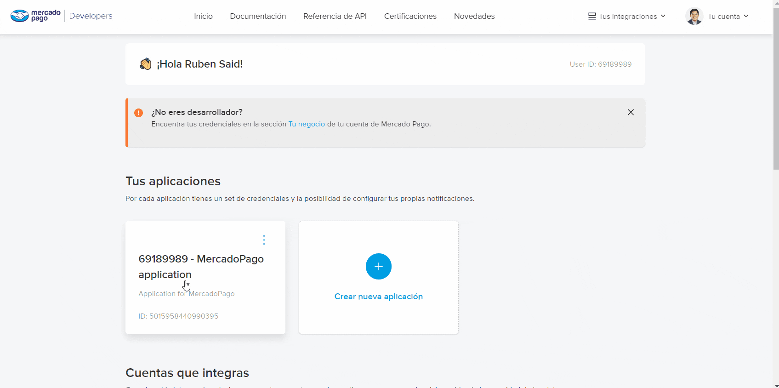
Task: Dismiss the developer alert with X icon
Action: pyautogui.click(x=631, y=112)
